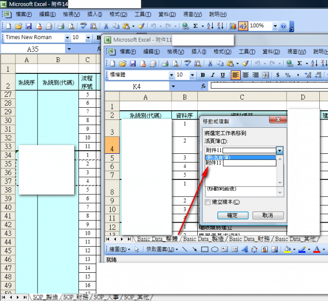Viewport: 328px width, 301px height.
Task: Open 插入 menu in 附件14 window
Action: pos(94,14)
